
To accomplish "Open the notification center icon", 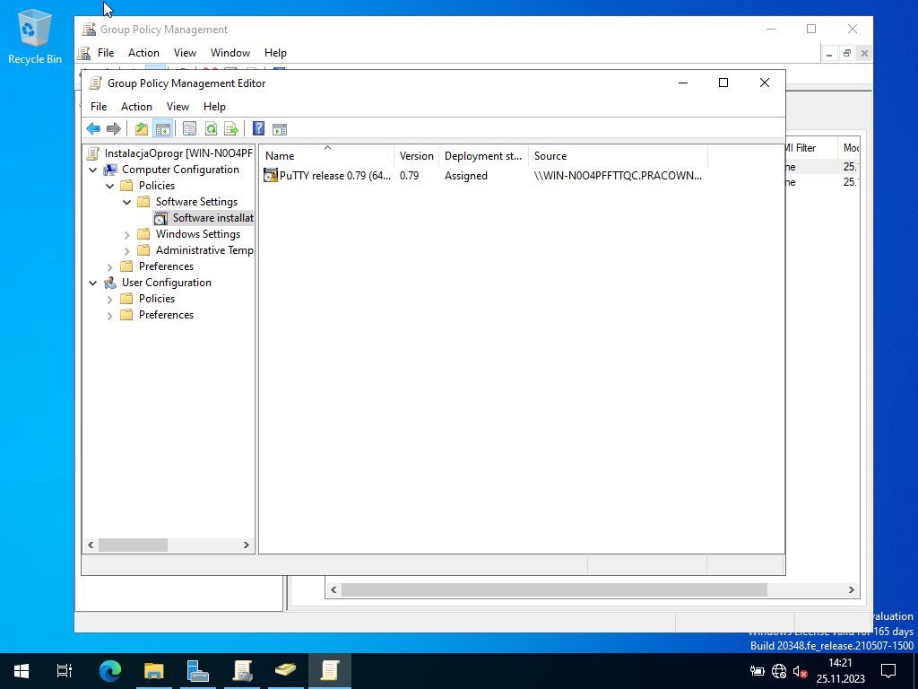I will (888, 671).
